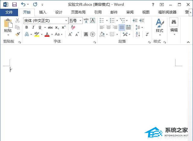
Task: Grow font size with larger A
Action: pos(70,34)
